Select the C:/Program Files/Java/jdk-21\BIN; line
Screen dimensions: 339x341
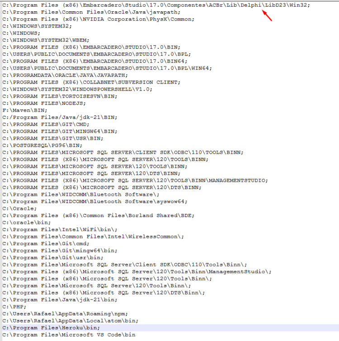60,117
